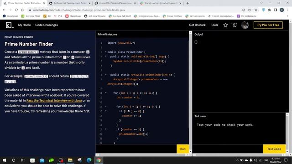Open a new browser tab

188,3
